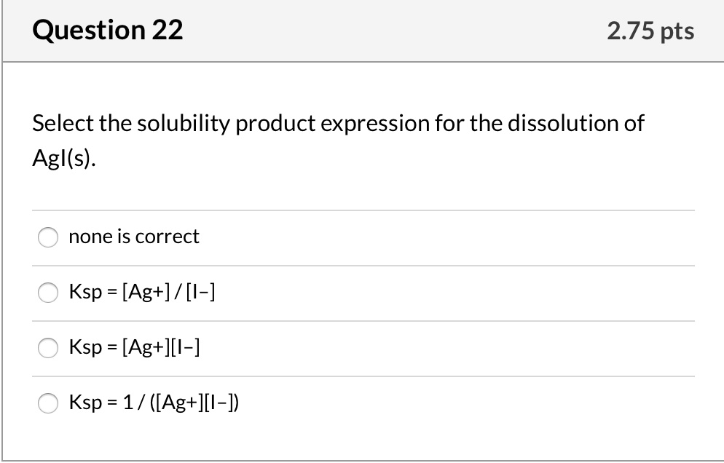
Task: Select the "Ksp = [Ag+] / [I−]" radio button
Action: (48, 293)
